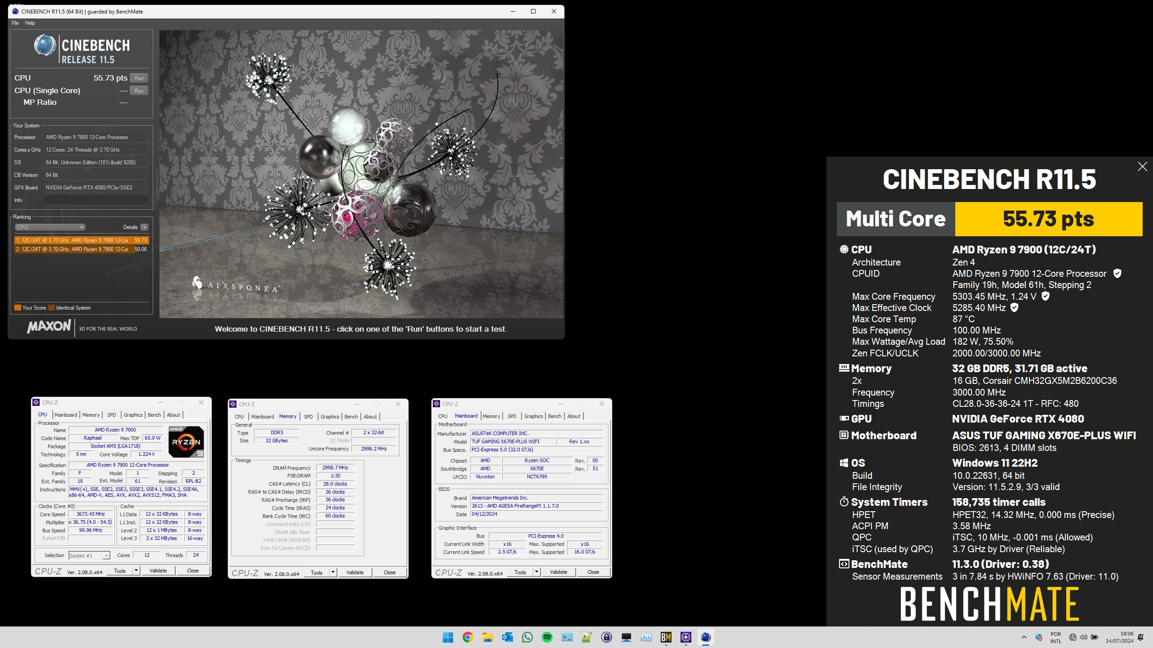
Task: Open Bench tab in CPU-Z CPU window
Action: (154, 415)
